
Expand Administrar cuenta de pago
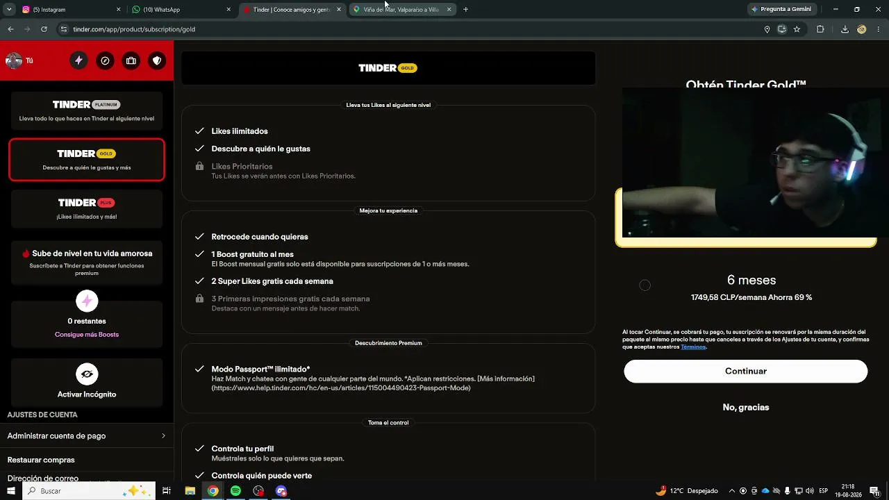tap(87, 436)
